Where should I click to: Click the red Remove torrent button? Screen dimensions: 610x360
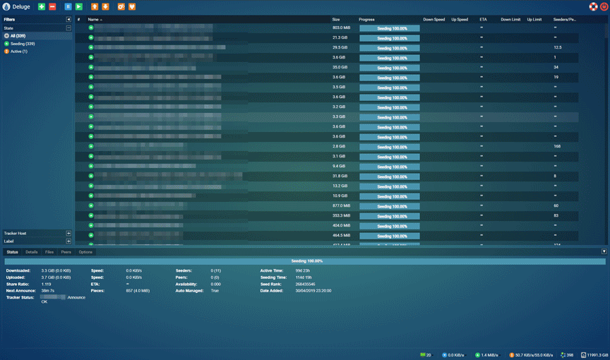click(x=52, y=6)
